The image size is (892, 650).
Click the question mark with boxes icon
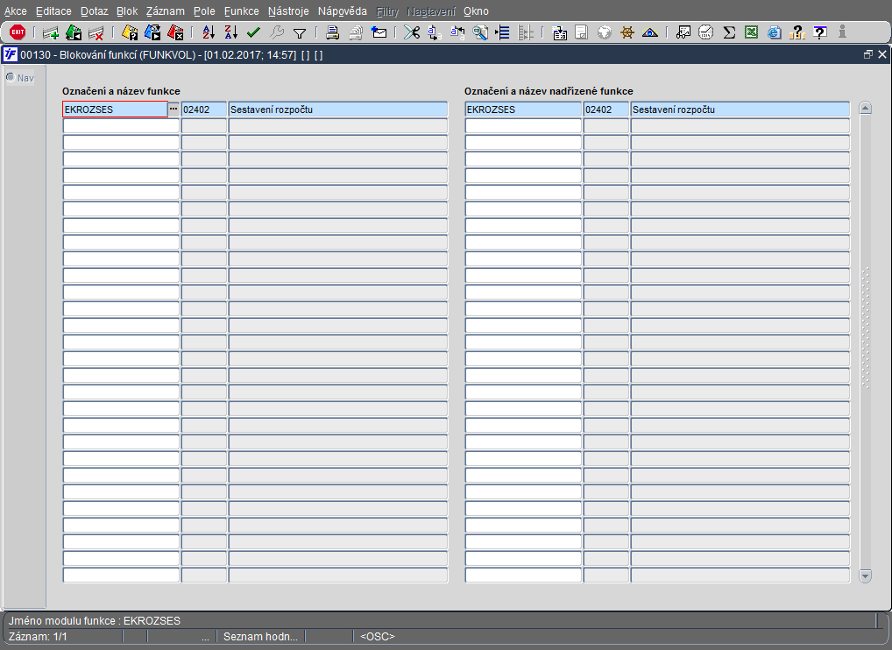click(x=797, y=33)
